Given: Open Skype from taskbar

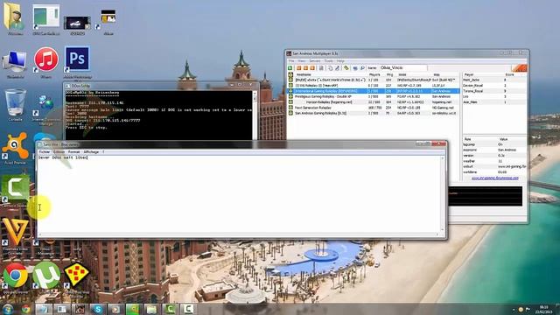Looking at the screenshot, I should 97,309.
